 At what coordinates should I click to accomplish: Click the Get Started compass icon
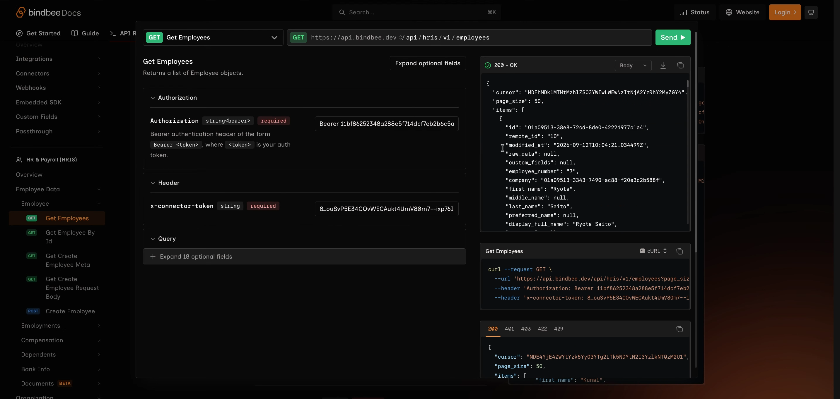click(x=19, y=33)
